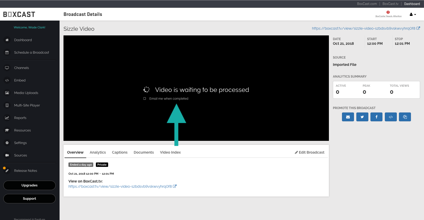The image size is (424, 220).
Task: Open the View on BoxCast.tv link
Action: tap(120, 186)
